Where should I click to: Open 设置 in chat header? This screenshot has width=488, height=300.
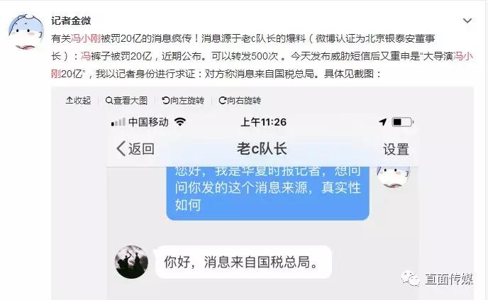pos(396,150)
